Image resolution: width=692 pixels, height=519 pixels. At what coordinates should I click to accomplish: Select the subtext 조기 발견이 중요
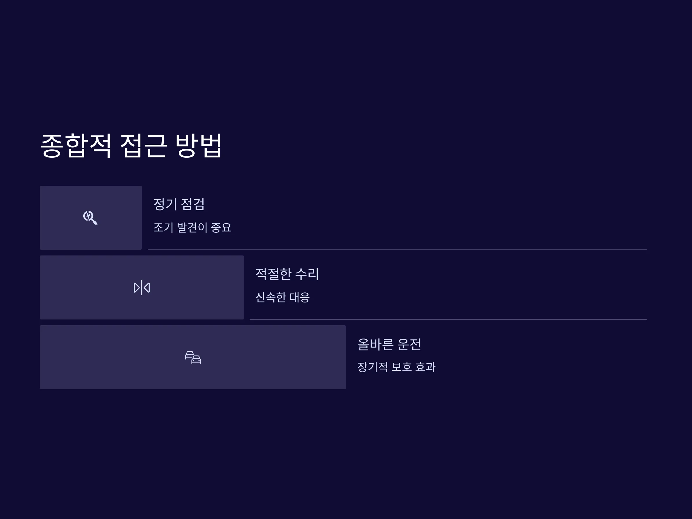[x=192, y=227]
